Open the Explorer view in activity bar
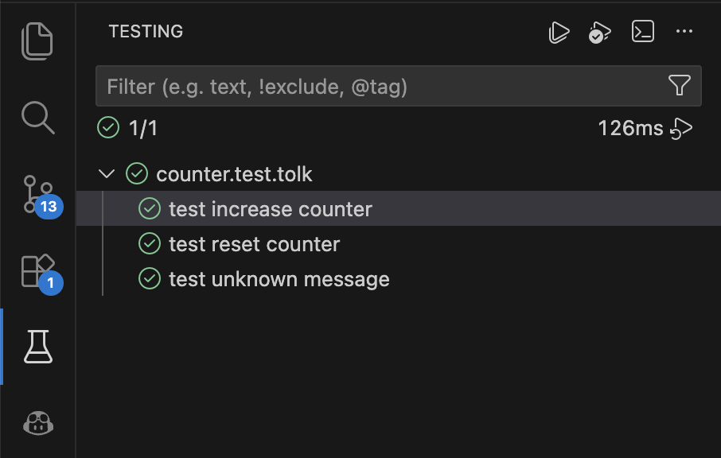This screenshot has height=458, width=721. pos(37,41)
